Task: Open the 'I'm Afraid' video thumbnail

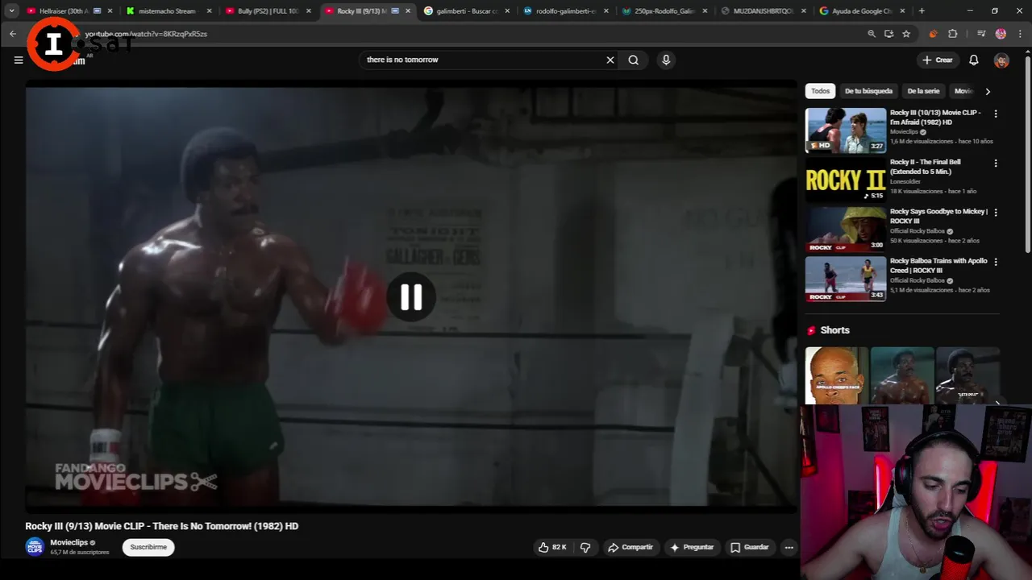Action: tap(846, 130)
